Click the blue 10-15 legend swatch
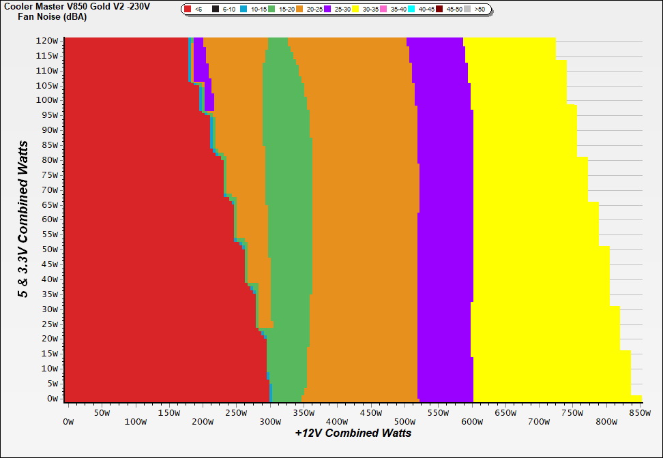 point(244,10)
